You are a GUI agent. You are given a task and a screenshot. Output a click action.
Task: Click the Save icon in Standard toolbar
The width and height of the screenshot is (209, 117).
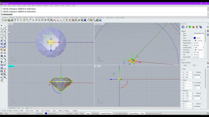pyautogui.click(x=9, y=20)
